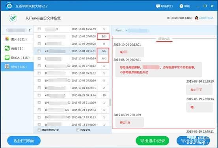This screenshot has height=148, width=218.
Task: Check the row dated 2015-10-05 09:05:28
Action: tap(39, 44)
